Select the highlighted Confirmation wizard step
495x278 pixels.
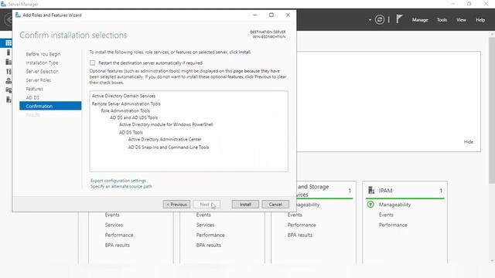(50, 106)
